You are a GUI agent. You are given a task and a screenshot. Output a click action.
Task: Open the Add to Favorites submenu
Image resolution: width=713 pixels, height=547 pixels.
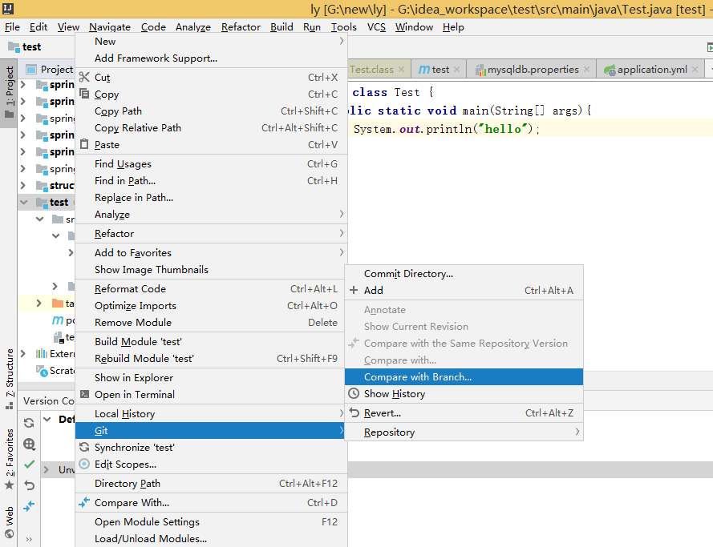pyautogui.click(x=211, y=252)
